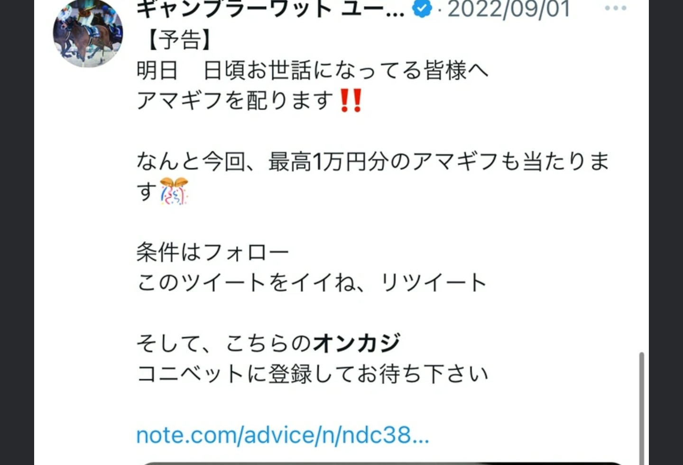
Task: Click the bold オンカジ text
Action: pos(357,343)
